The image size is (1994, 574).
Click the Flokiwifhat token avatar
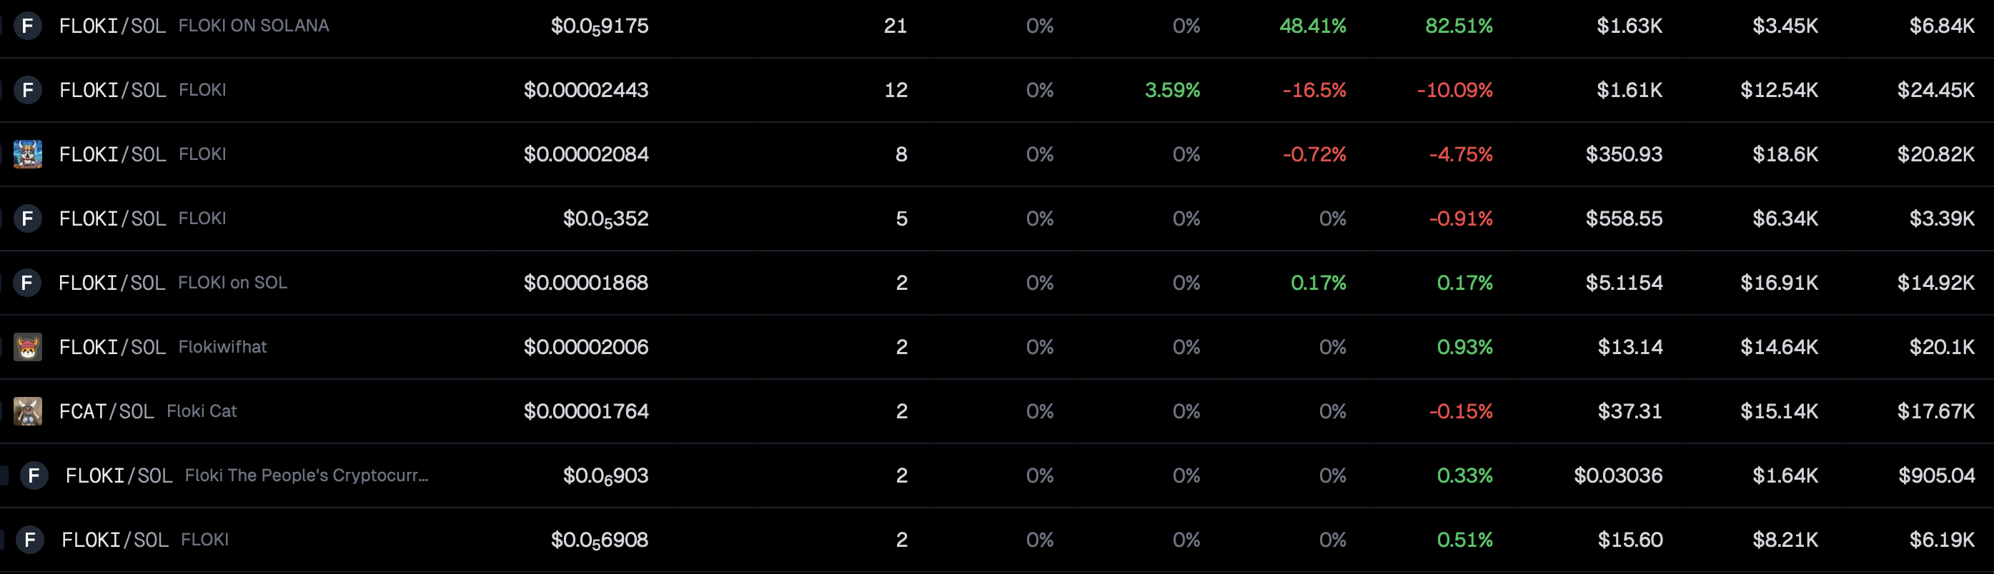tap(28, 348)
